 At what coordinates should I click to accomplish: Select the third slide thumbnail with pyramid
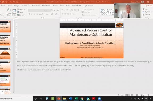(5, 53)
